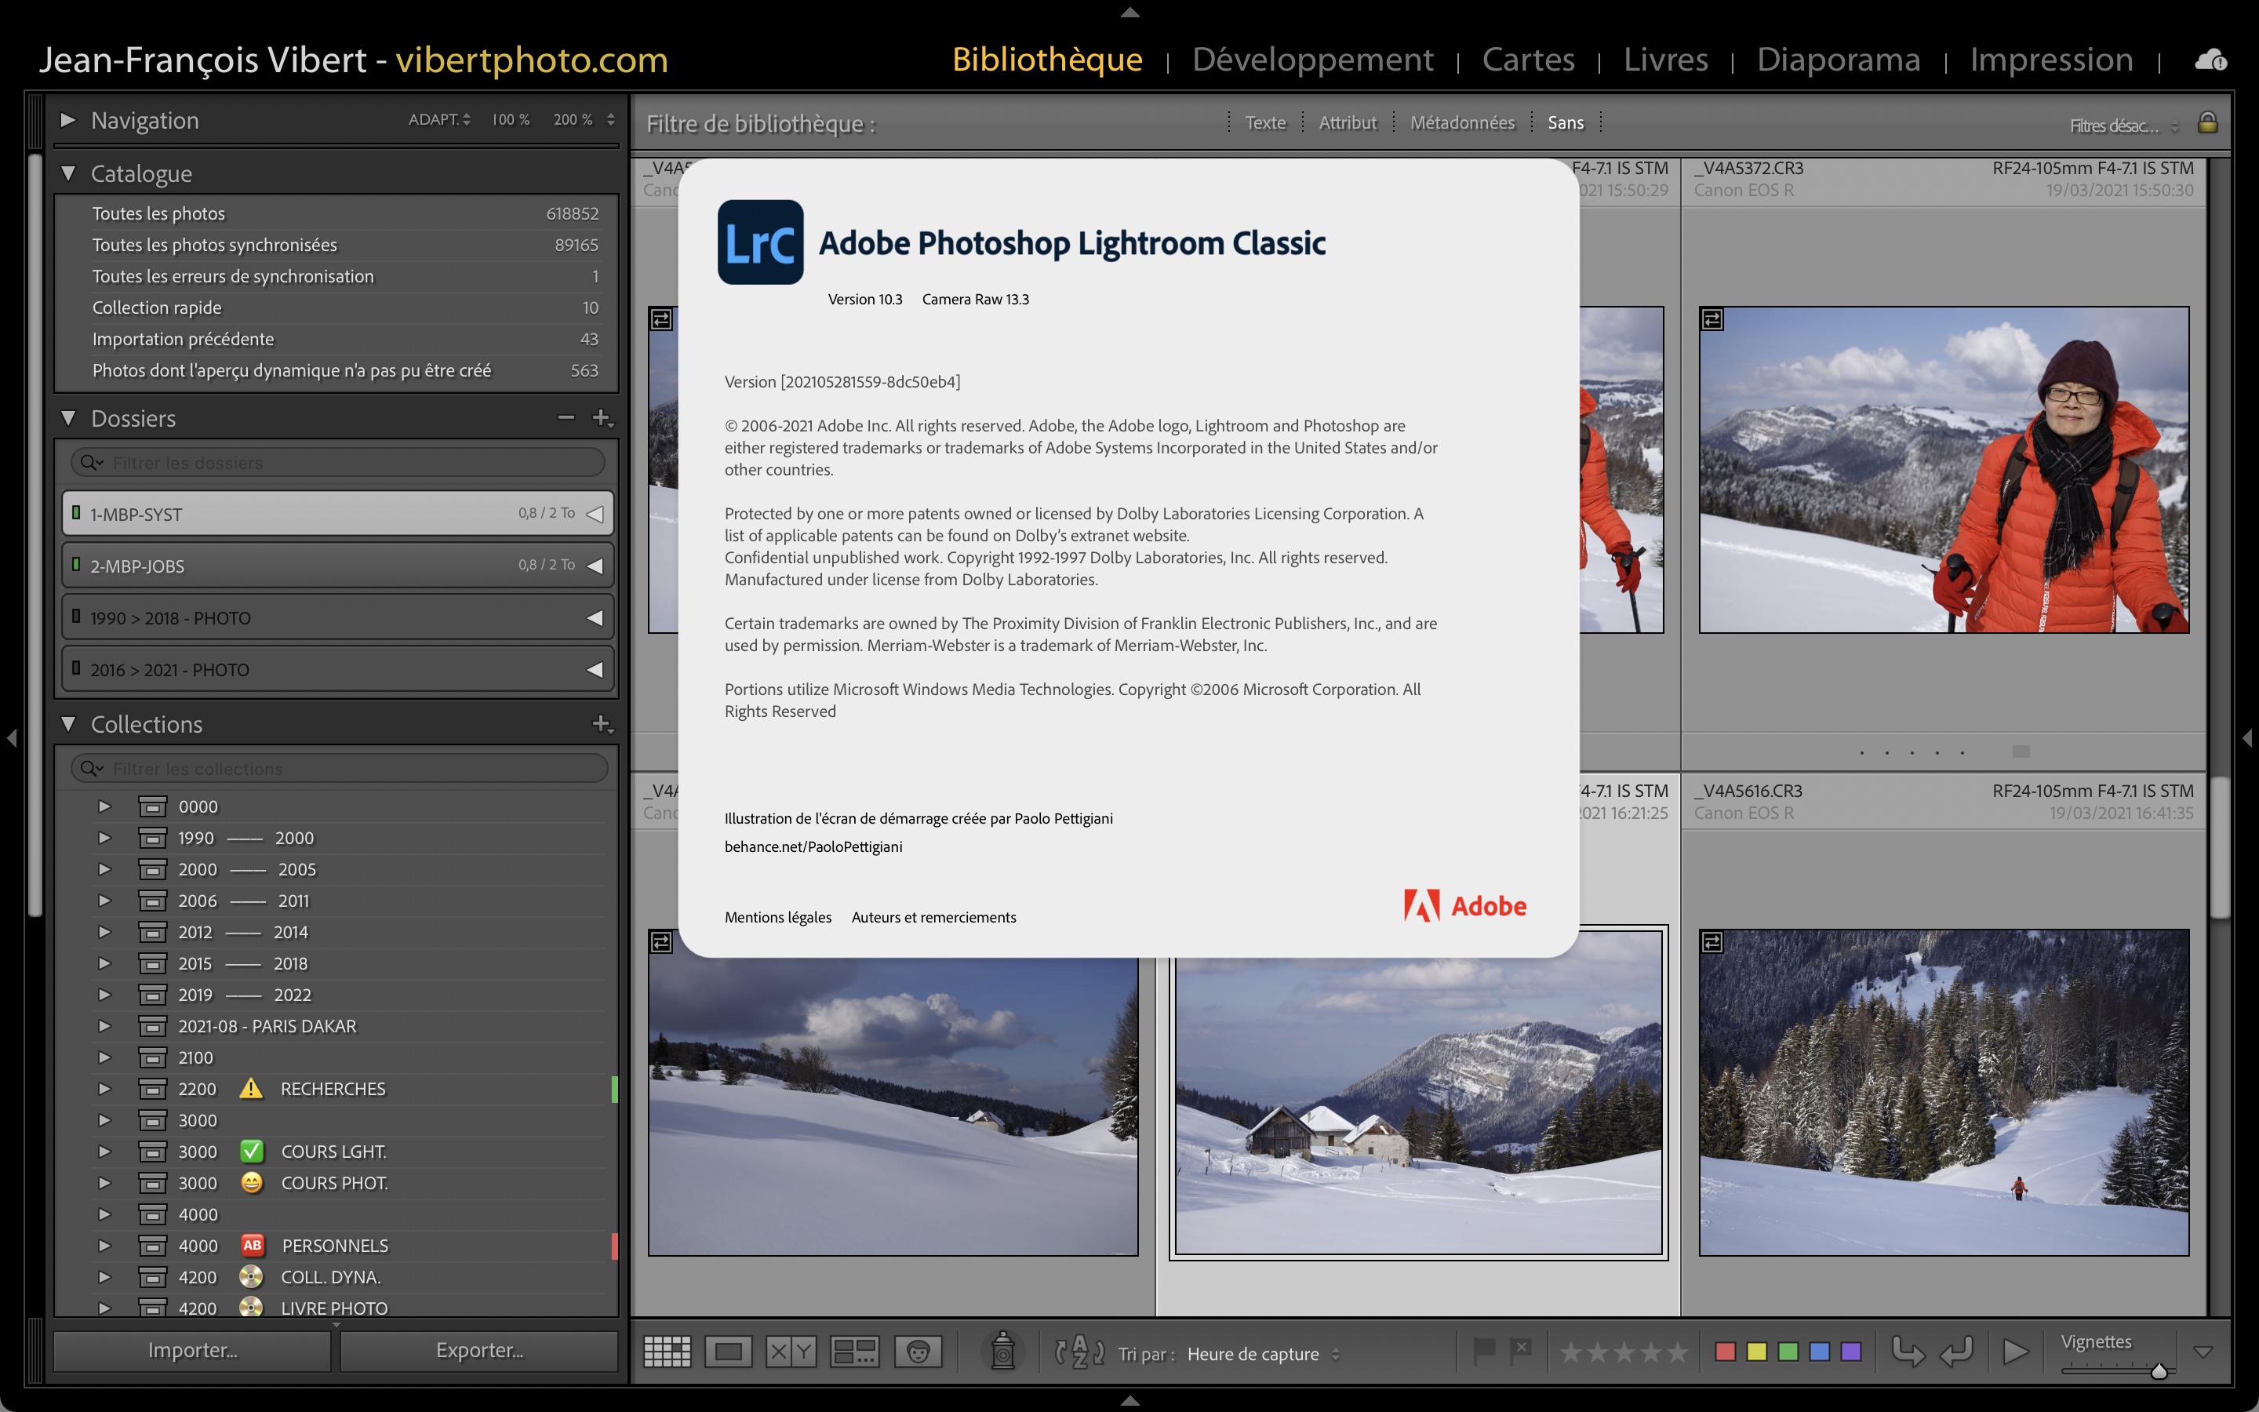The image size is (2259, 1412).
Task: Click the grid view icon in filmstrip
Action: (665, 1353)
